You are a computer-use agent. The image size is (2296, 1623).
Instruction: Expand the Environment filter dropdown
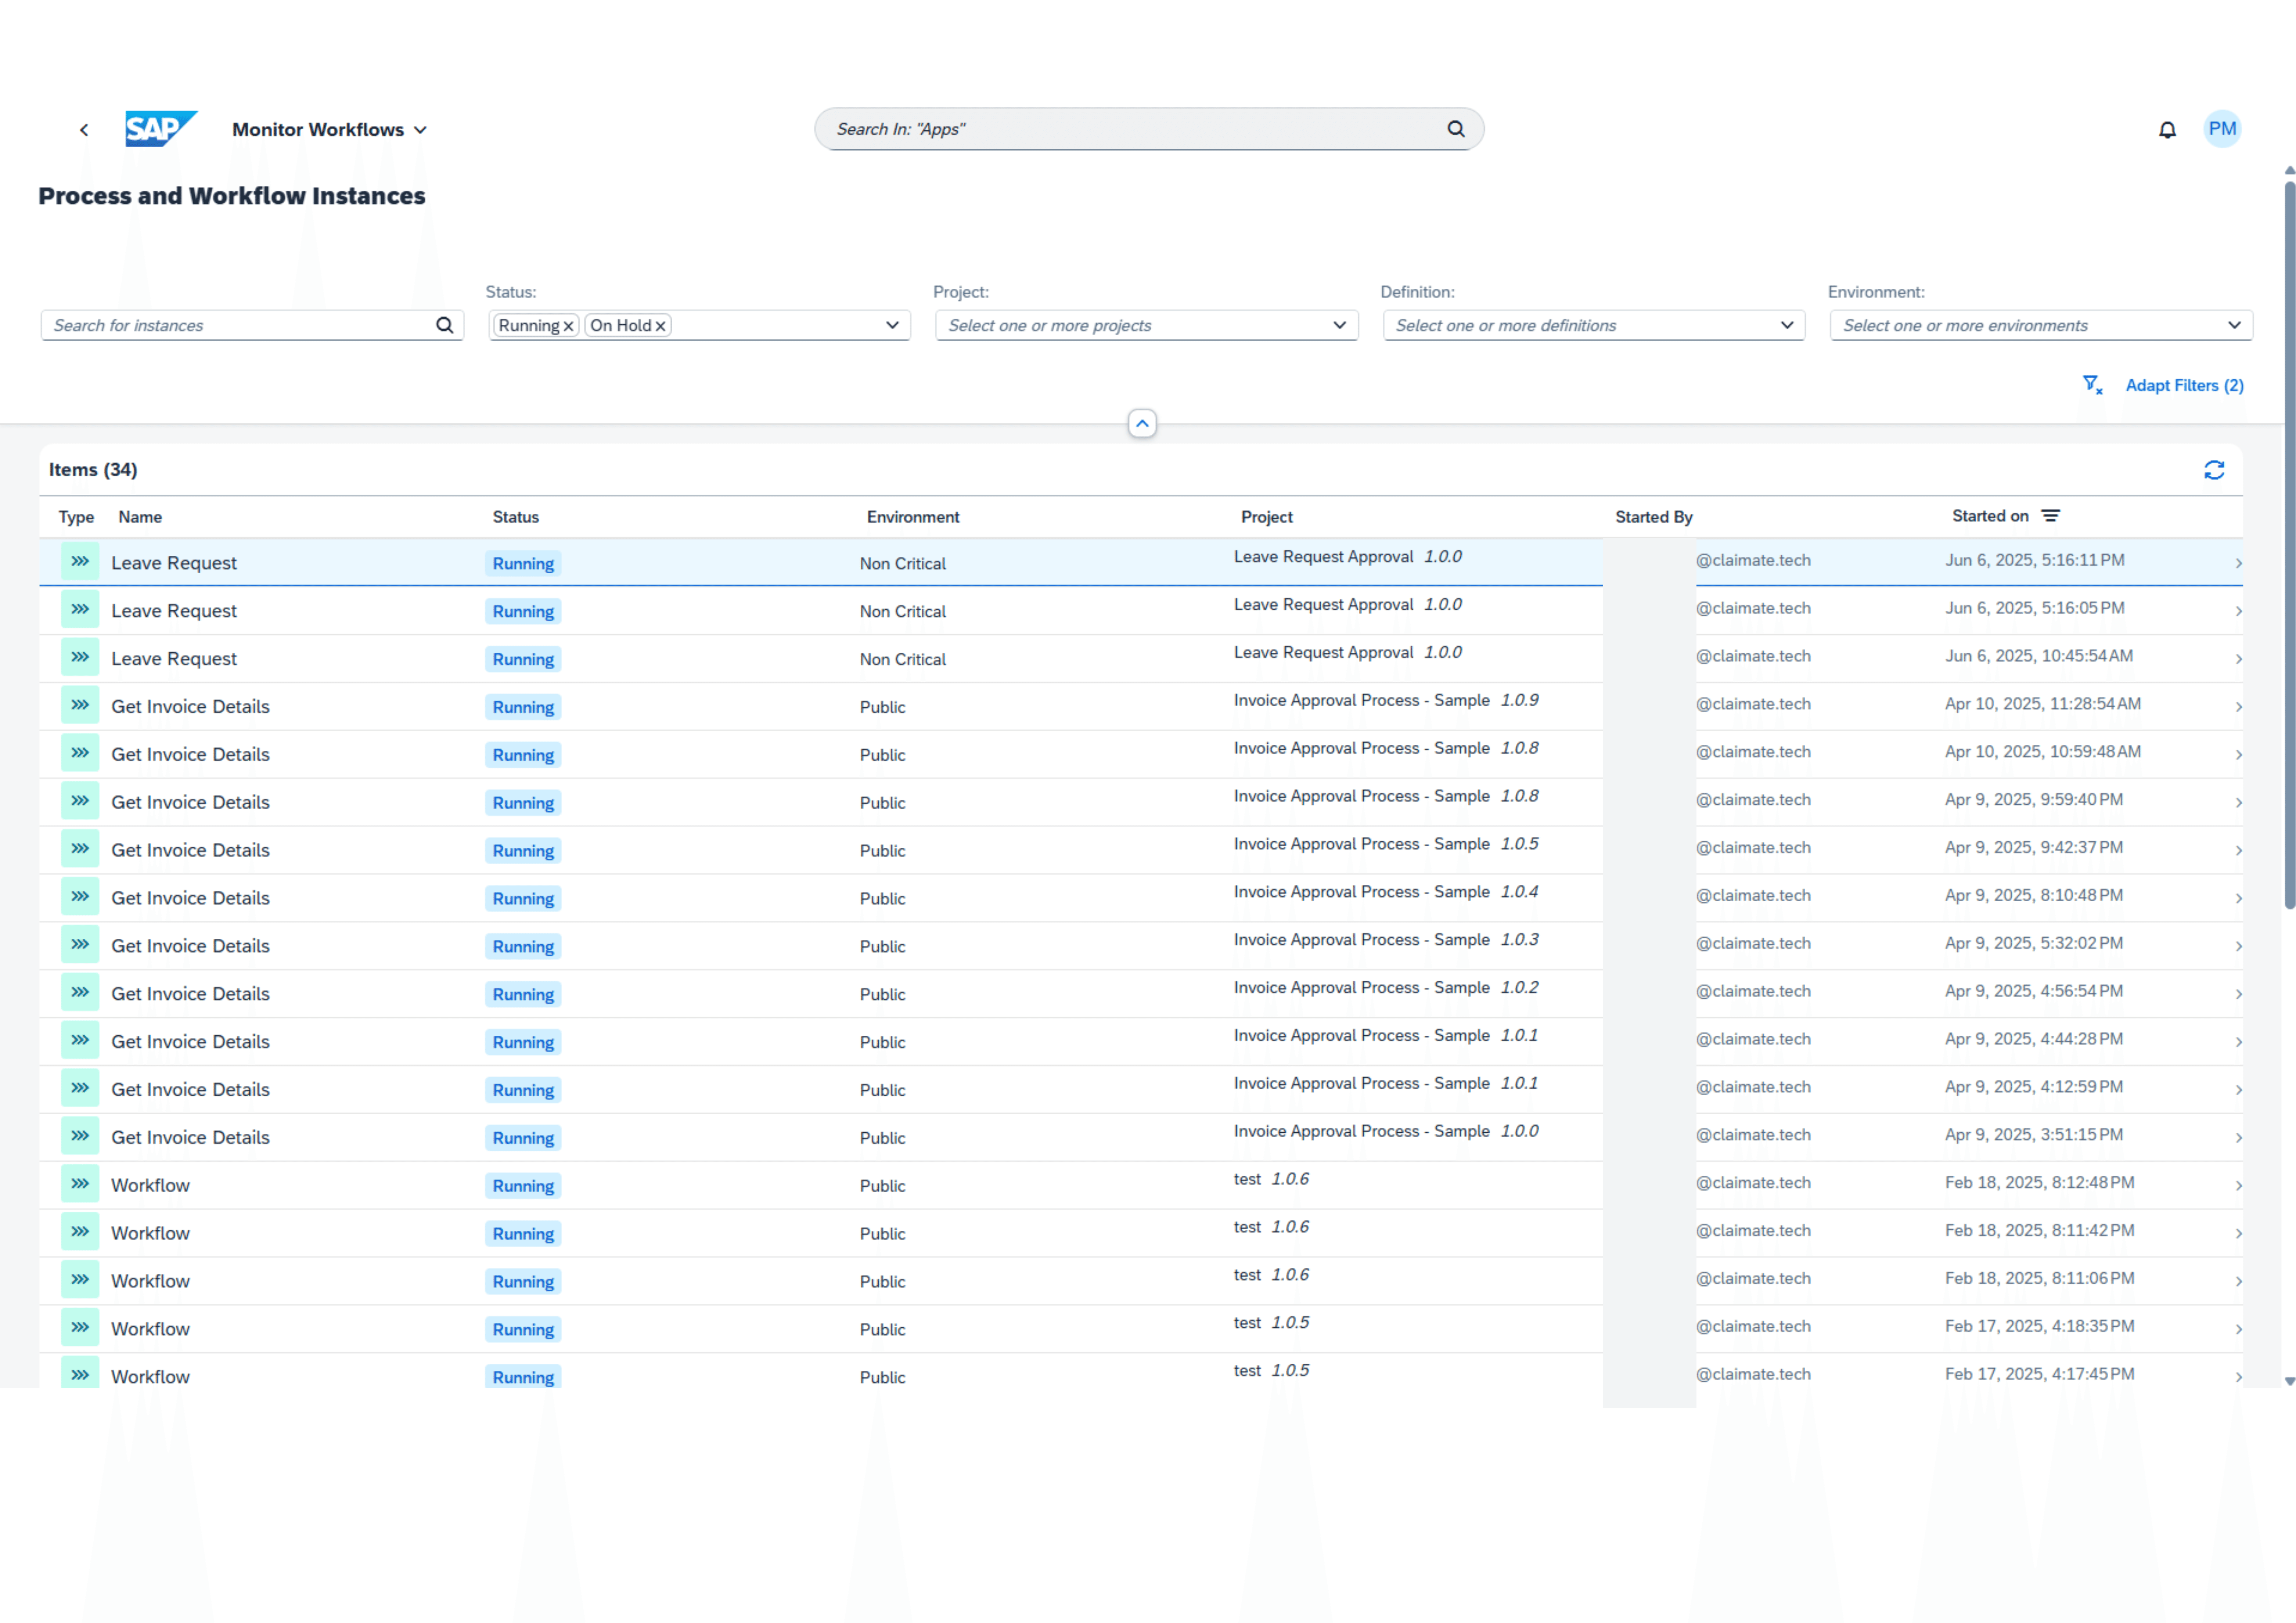coord(2234,325)
